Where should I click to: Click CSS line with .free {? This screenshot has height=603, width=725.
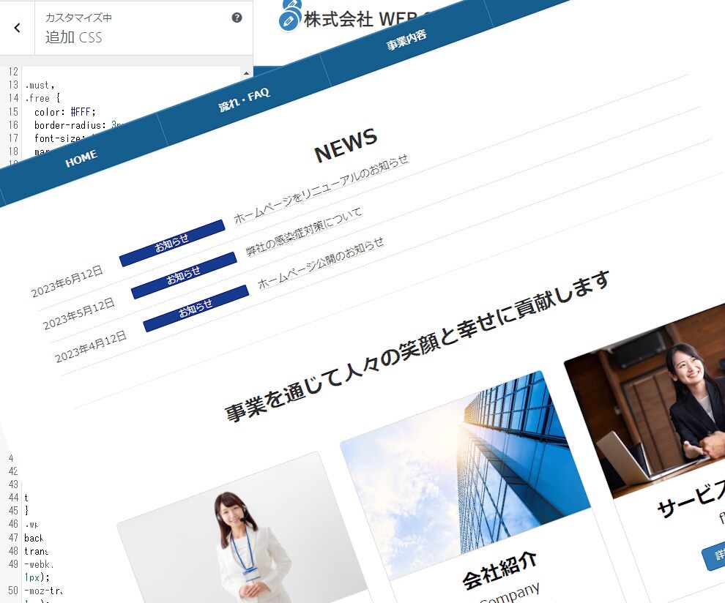(42, 98)
